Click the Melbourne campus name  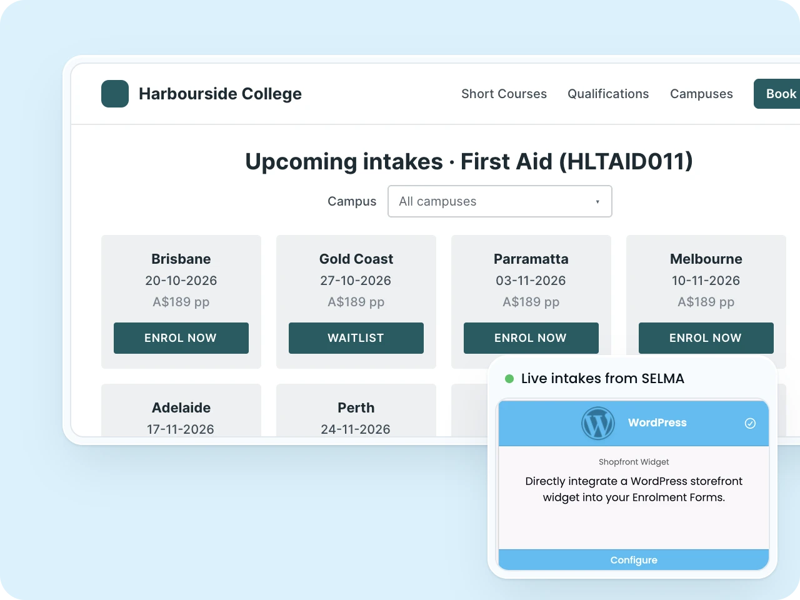(706, 259)
